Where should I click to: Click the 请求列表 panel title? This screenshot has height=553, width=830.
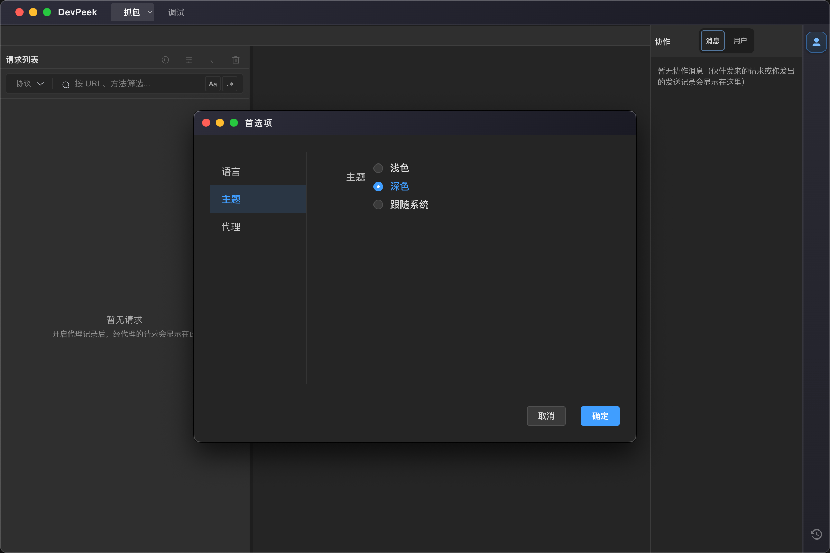(x=22, y=59)
